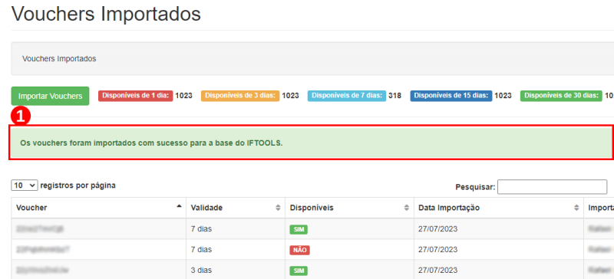614x279 pixels.
Task: Select the Disponíveis de 1 dia badge
Action: click(x=136, y=96)
